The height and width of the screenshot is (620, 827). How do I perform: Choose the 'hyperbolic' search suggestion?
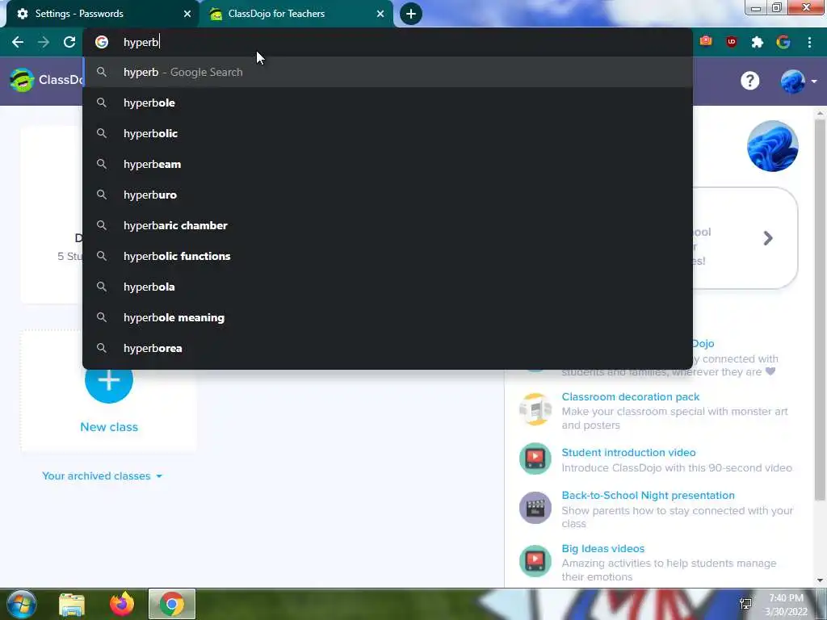tap(388, 133)
